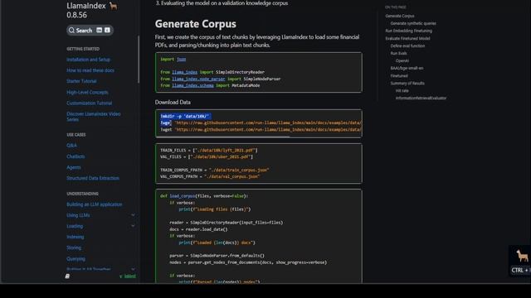The image size is (531, 298).
Task: Open the Chatbots use case
Action: 76,156
